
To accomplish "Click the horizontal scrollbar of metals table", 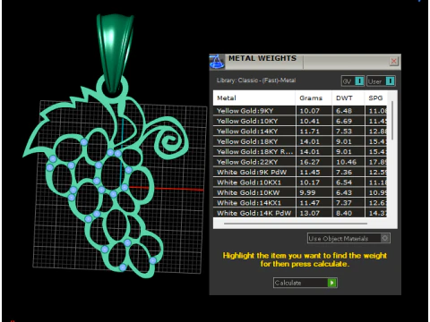I will [296, 223].
